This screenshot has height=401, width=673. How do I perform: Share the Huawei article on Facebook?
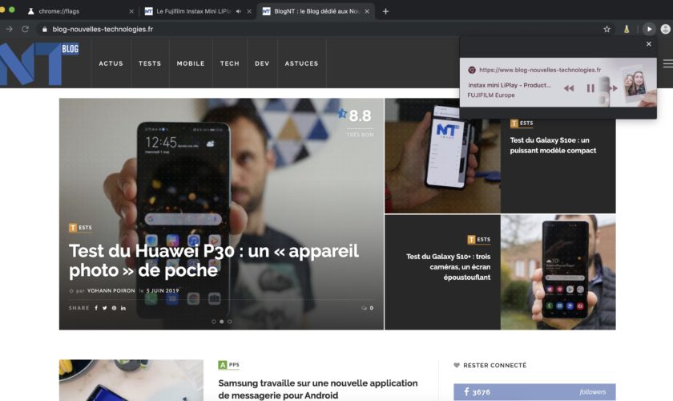coord(96,308)
